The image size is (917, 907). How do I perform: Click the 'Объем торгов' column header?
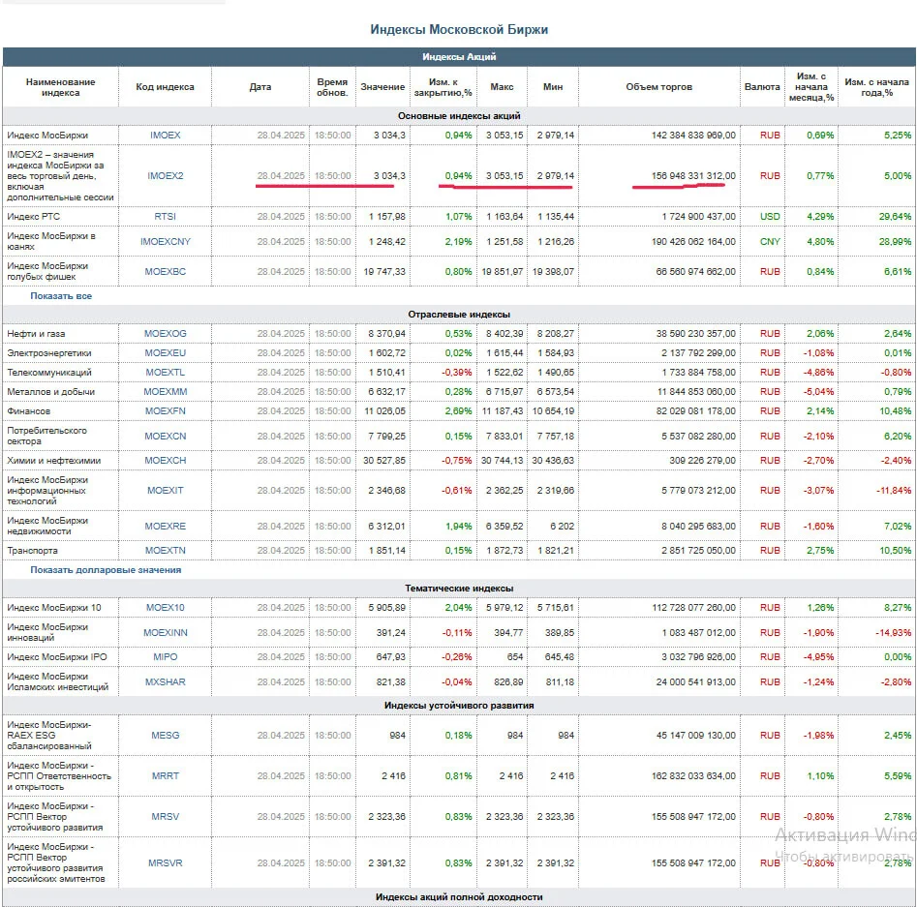pos(658,87)
